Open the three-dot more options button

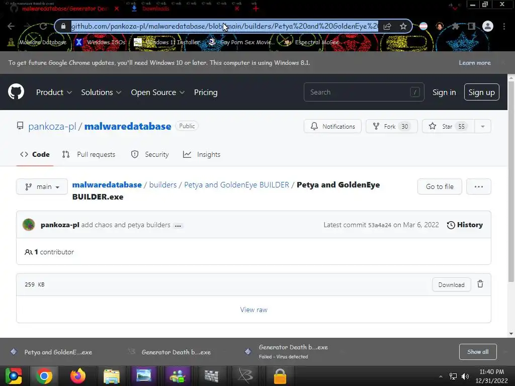tap(479, 187)
